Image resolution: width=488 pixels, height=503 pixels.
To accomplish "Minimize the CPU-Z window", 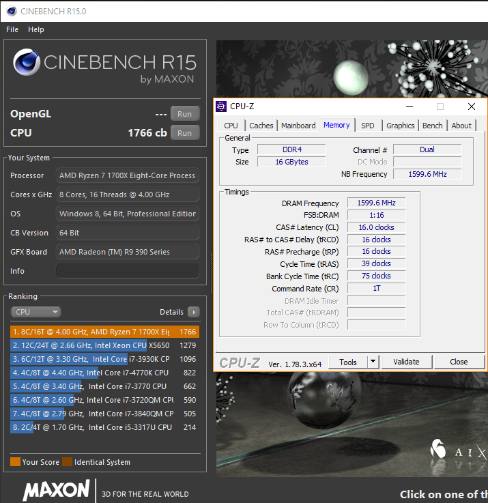I will point(410,106).
